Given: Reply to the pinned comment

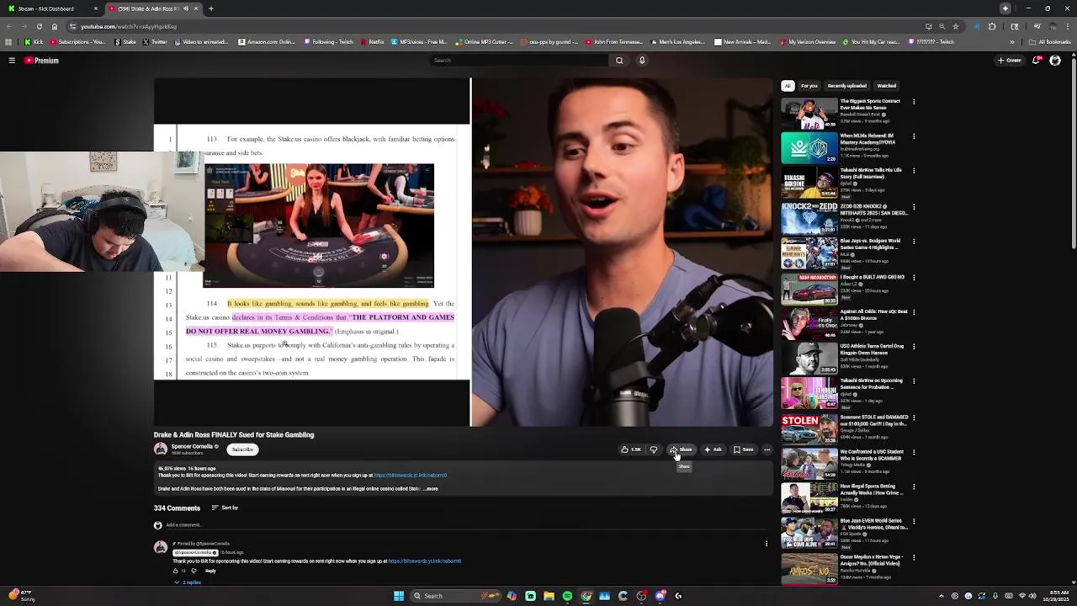Looking at the screenshot, I should coord(210,571).
